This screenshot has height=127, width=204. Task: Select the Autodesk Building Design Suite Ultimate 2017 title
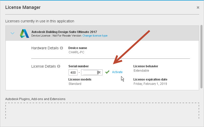pos(64,32)
